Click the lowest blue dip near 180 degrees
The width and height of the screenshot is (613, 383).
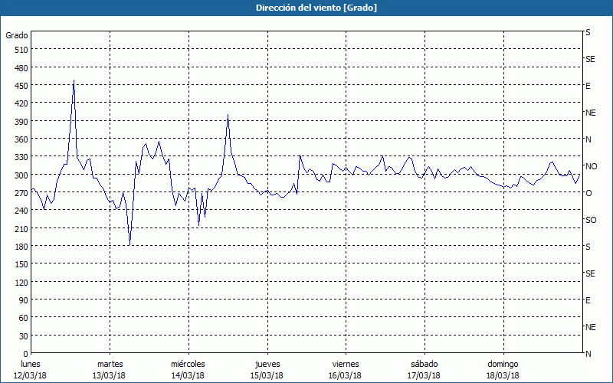(129, 244)
